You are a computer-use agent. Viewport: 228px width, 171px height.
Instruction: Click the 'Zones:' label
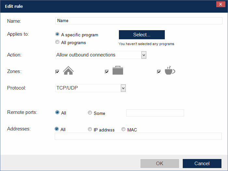[14, 71]
